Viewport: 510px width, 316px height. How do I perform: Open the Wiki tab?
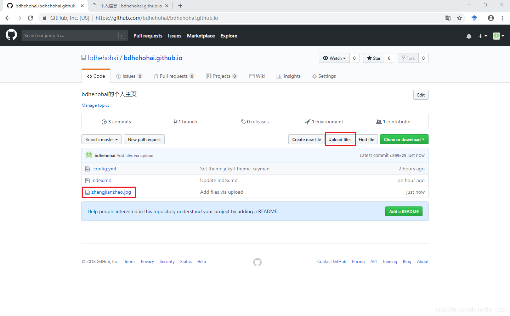click(257, 76)
